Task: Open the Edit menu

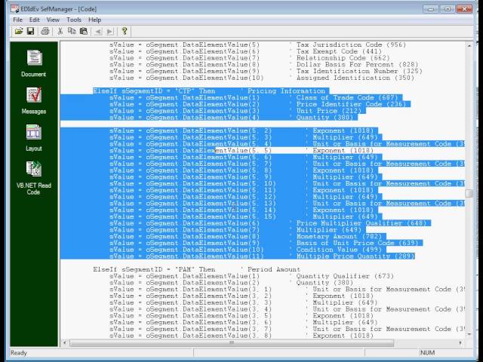Action: click(34, 20)
